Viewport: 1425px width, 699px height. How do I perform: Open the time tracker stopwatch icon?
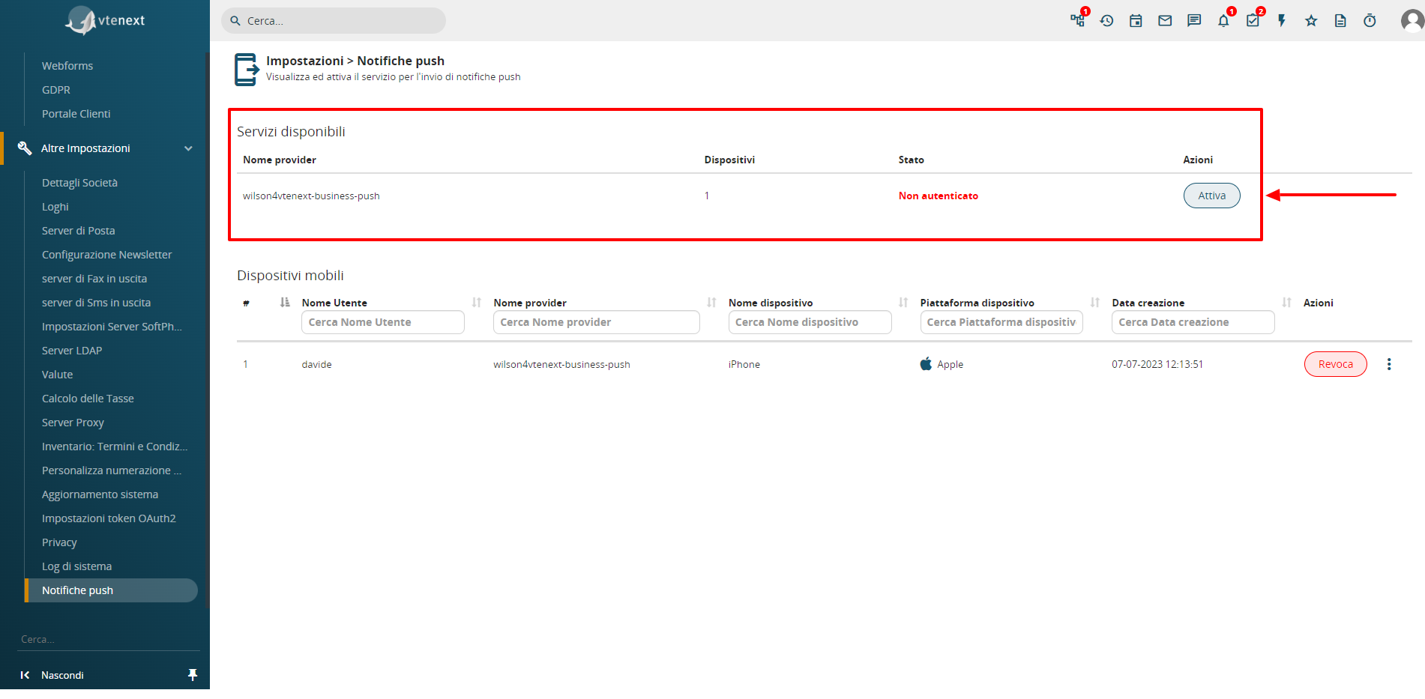click(x=1370, y=21)
